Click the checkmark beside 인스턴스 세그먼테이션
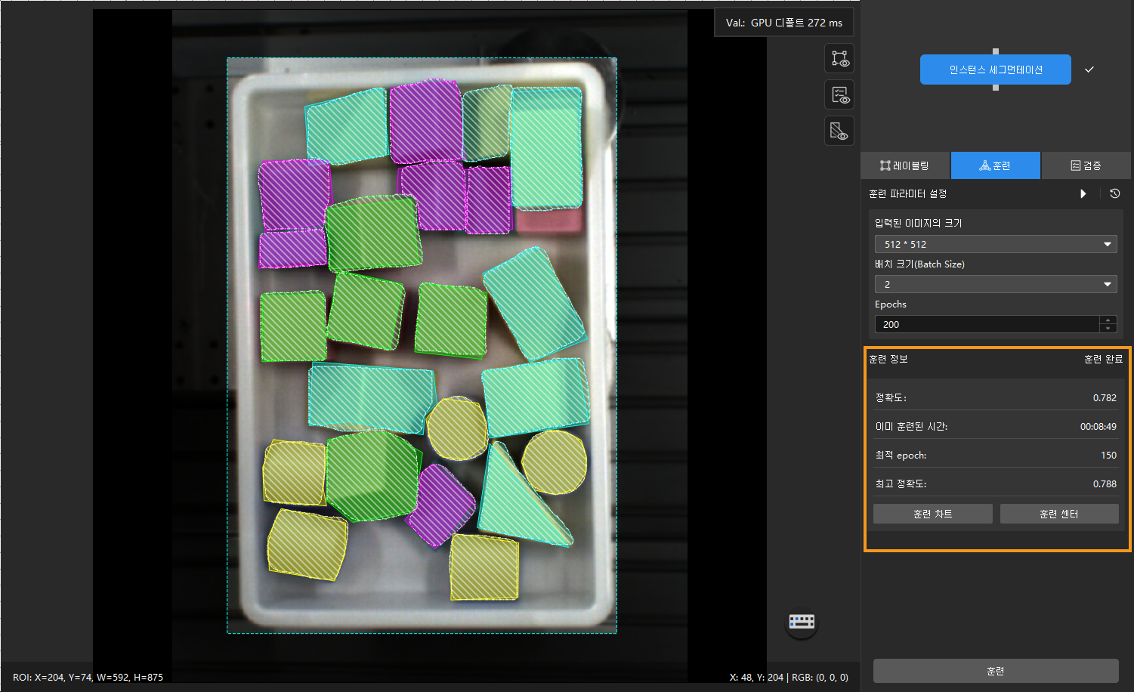This screenshot has width=1134, height=692. pyautogui.click(x=1089, y=70)
